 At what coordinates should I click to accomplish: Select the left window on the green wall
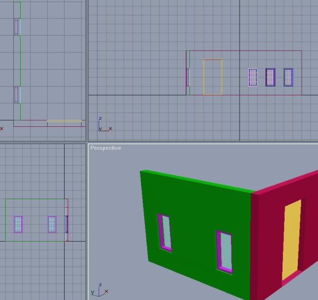(165, 233)
